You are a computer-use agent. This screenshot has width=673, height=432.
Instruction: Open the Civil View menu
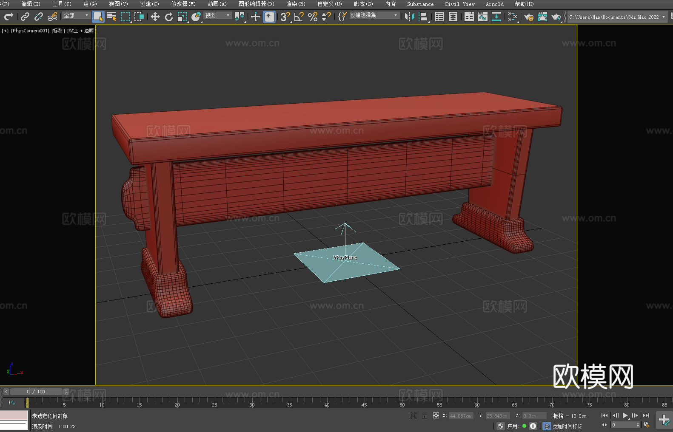pos(459,4)
